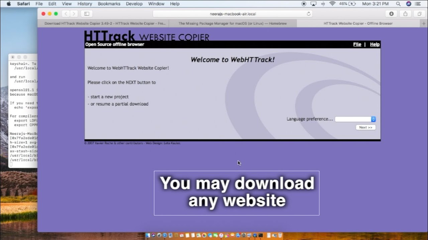Image resolution: width=428 pixels, height=240 pixels.
Task: Add a new tab with the plus button
Action: (424, 23)
